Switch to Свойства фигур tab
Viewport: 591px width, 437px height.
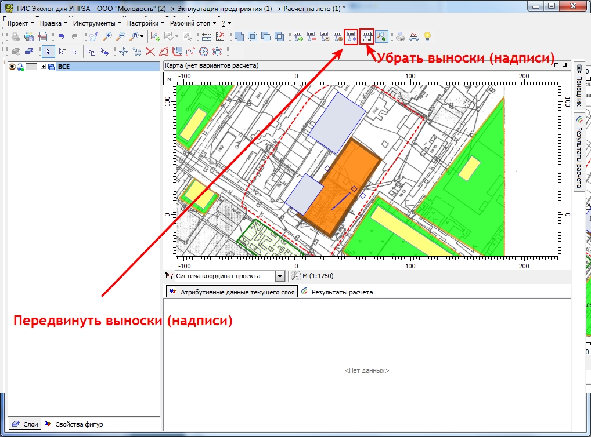click(79, 424)
